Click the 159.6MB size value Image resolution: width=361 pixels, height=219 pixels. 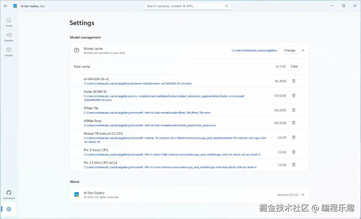point(280,96)
